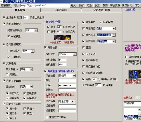
Task: Click the 恢复 button
Action: point(97,5)
